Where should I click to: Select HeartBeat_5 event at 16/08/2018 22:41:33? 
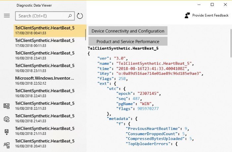point(45,93)
